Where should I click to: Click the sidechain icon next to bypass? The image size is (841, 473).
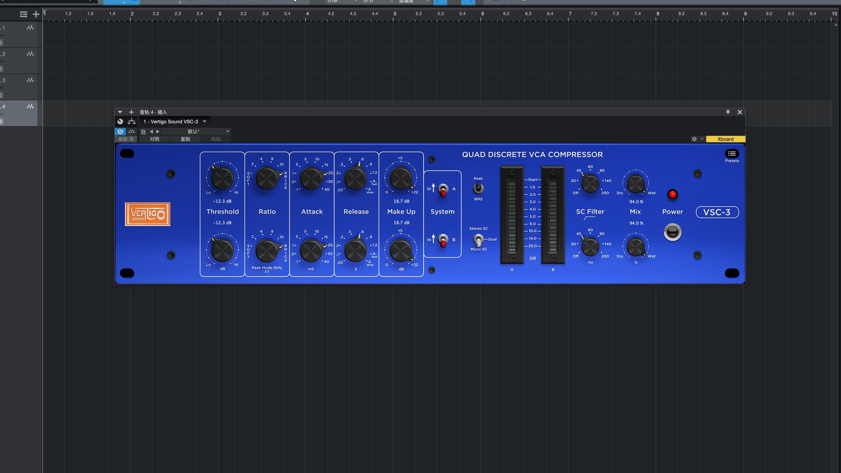tap(131, 131)
